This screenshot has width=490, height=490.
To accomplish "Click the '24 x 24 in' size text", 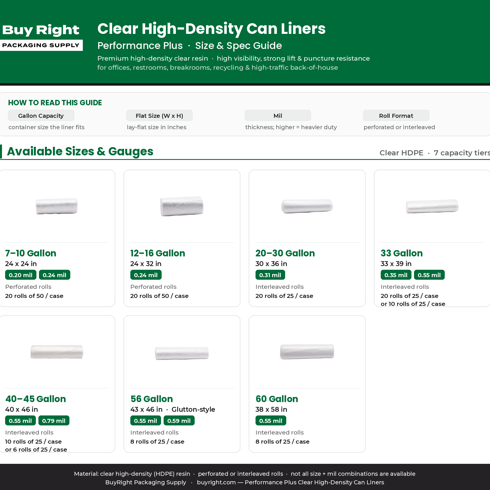I will click(21, 264).
